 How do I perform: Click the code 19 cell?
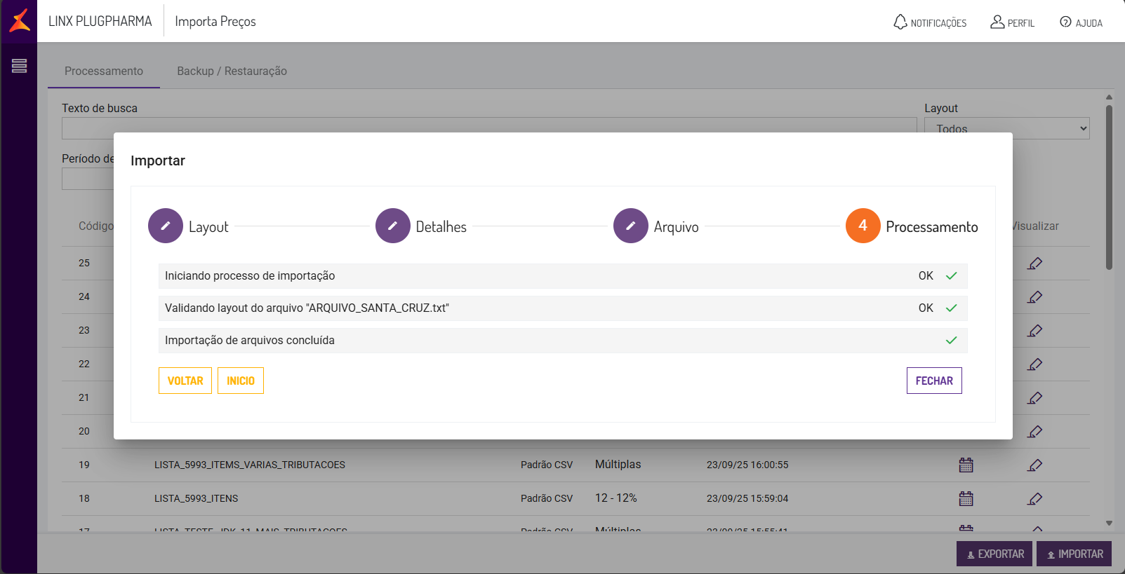(84, 465)
